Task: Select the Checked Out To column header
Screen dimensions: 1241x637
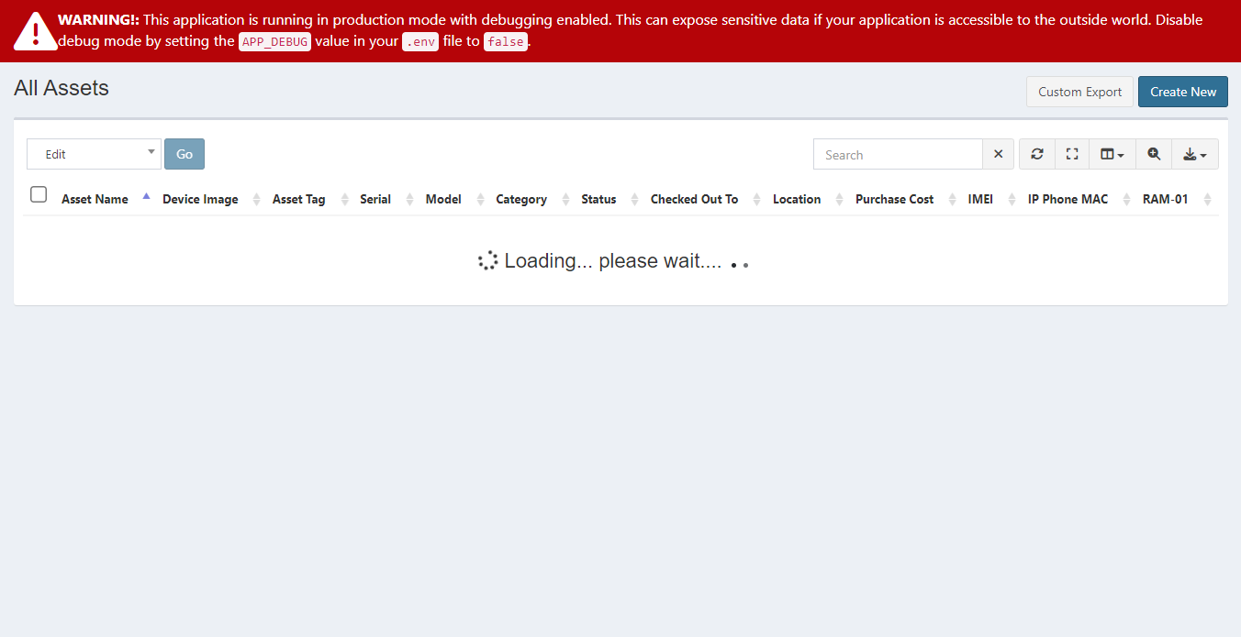Action: [x=694, y=199]
